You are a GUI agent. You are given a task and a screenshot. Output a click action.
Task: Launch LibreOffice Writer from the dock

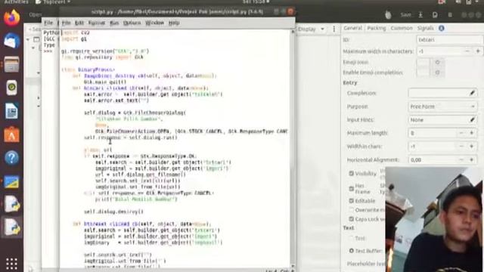[x=11, y=111]
